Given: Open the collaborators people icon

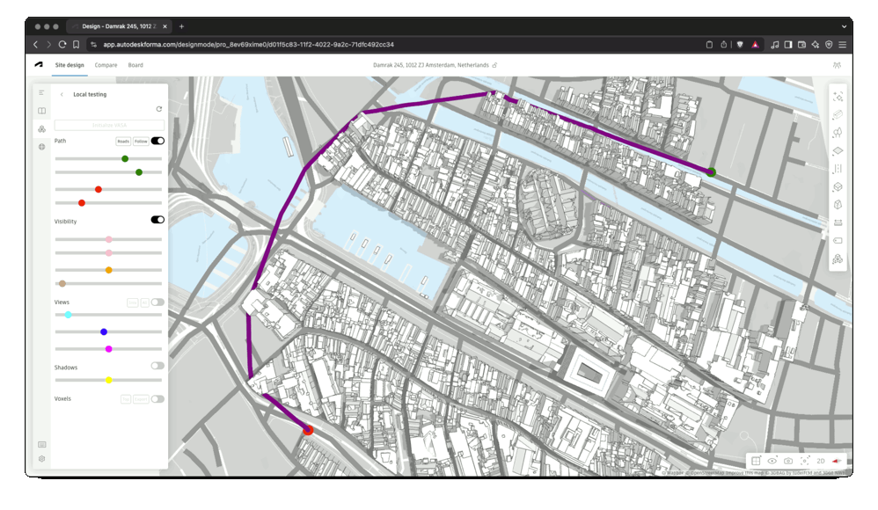Looking at the screenshot, I should tap(838, 65).
